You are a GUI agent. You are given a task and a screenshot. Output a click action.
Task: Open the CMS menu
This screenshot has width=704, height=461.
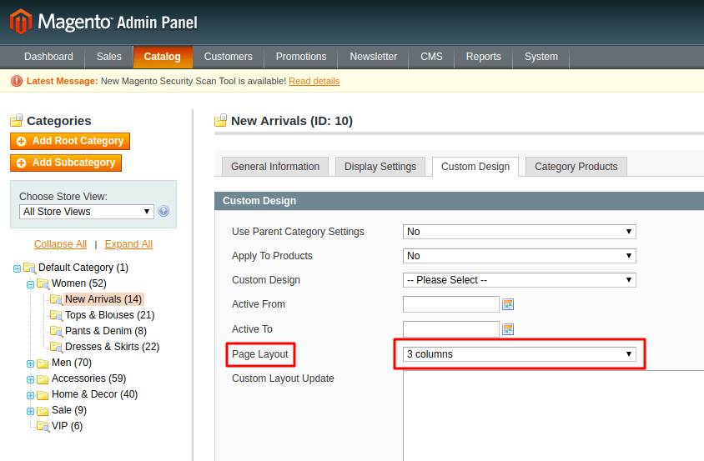pyautogui.click(x=431, y=57)
